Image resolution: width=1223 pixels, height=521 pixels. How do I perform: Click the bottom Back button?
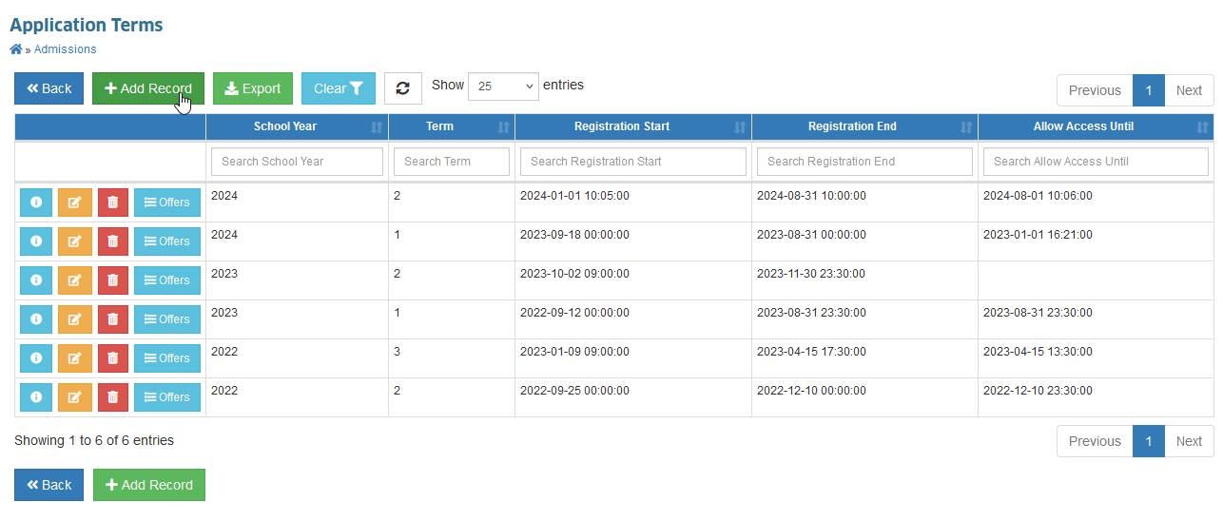click(49, 485)
